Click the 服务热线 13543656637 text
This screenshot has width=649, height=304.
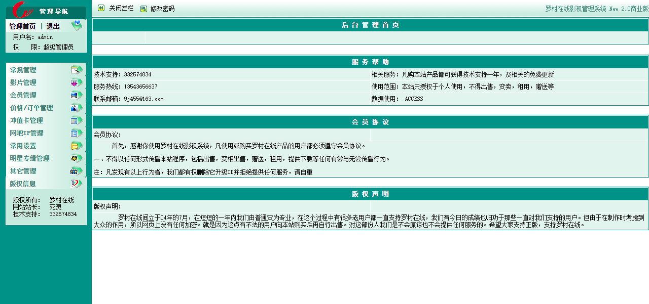pyautogui.click(x=126, y=86)
